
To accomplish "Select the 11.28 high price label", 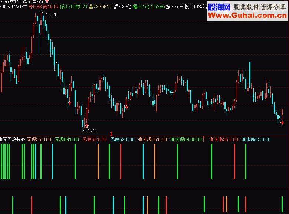I will 52,14.
